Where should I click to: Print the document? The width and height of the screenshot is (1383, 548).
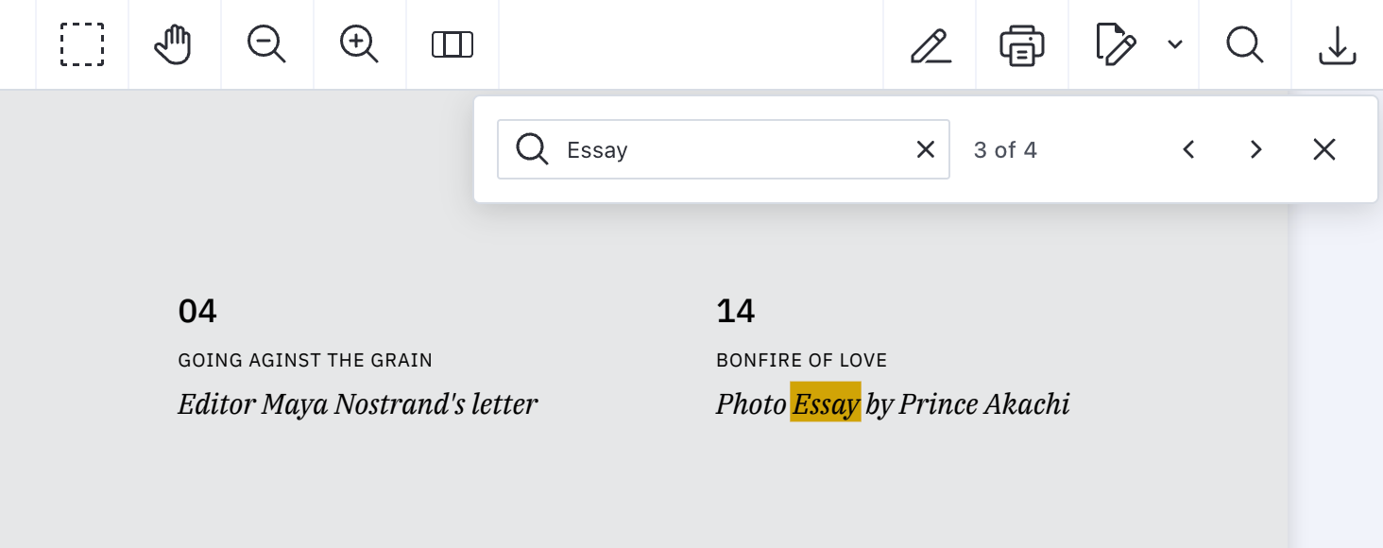click(1022, 44)
